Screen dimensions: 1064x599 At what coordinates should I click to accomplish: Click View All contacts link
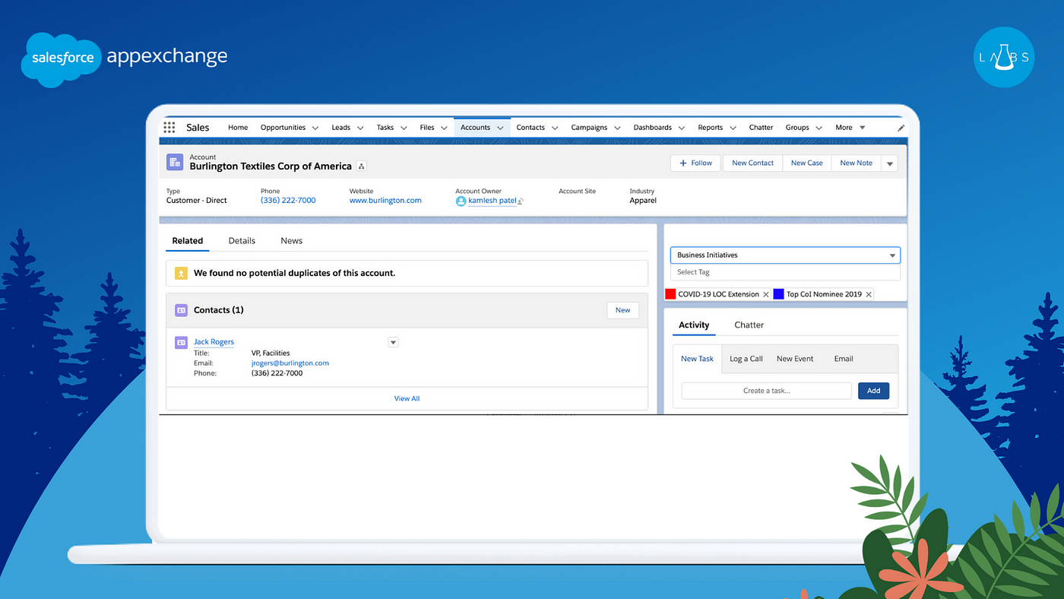pyautogui.click(x=407, y=398)
